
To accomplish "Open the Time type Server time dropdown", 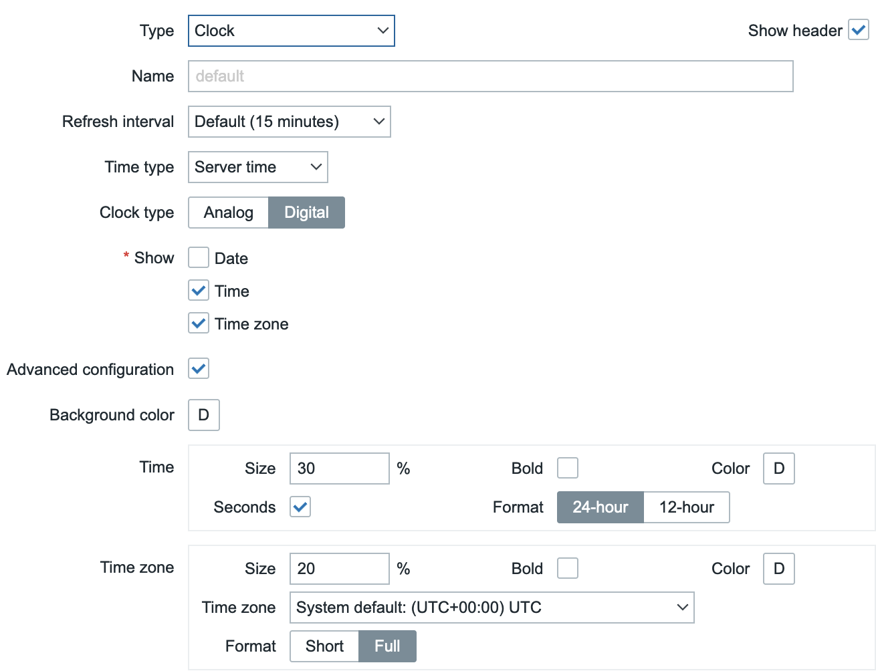I will click(x=257, y=167).
